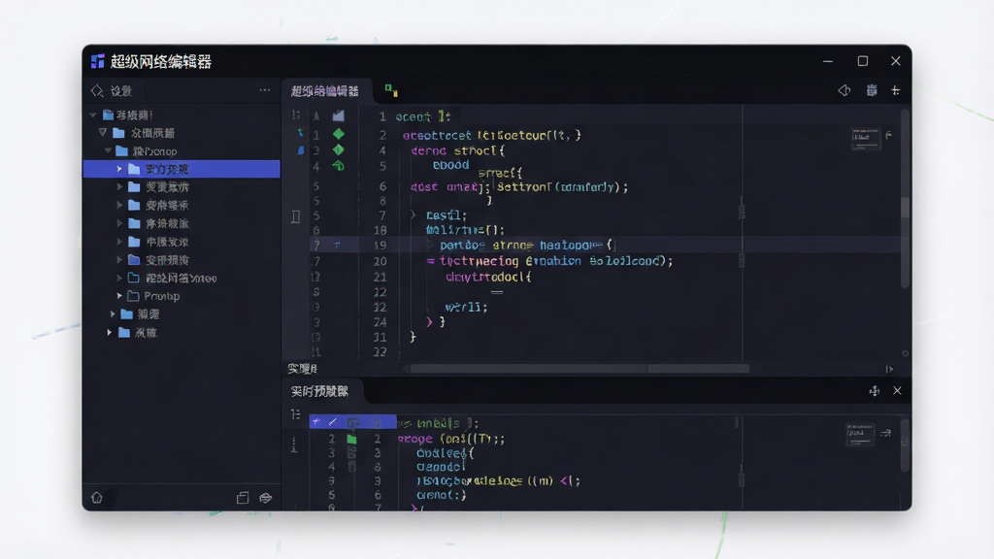Click the green folder icon in the preview gutter
Image resolution: width=994 pixels, height=559 pixels.
click(351, 439)
